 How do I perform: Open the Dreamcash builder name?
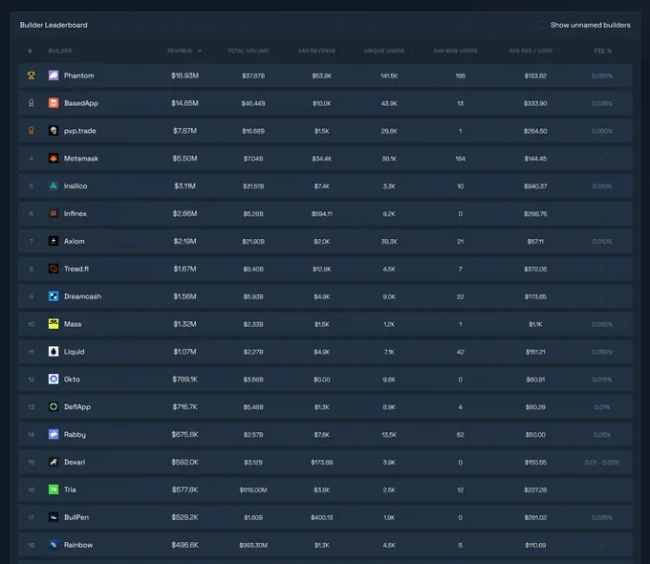click(x=82, y=296)
